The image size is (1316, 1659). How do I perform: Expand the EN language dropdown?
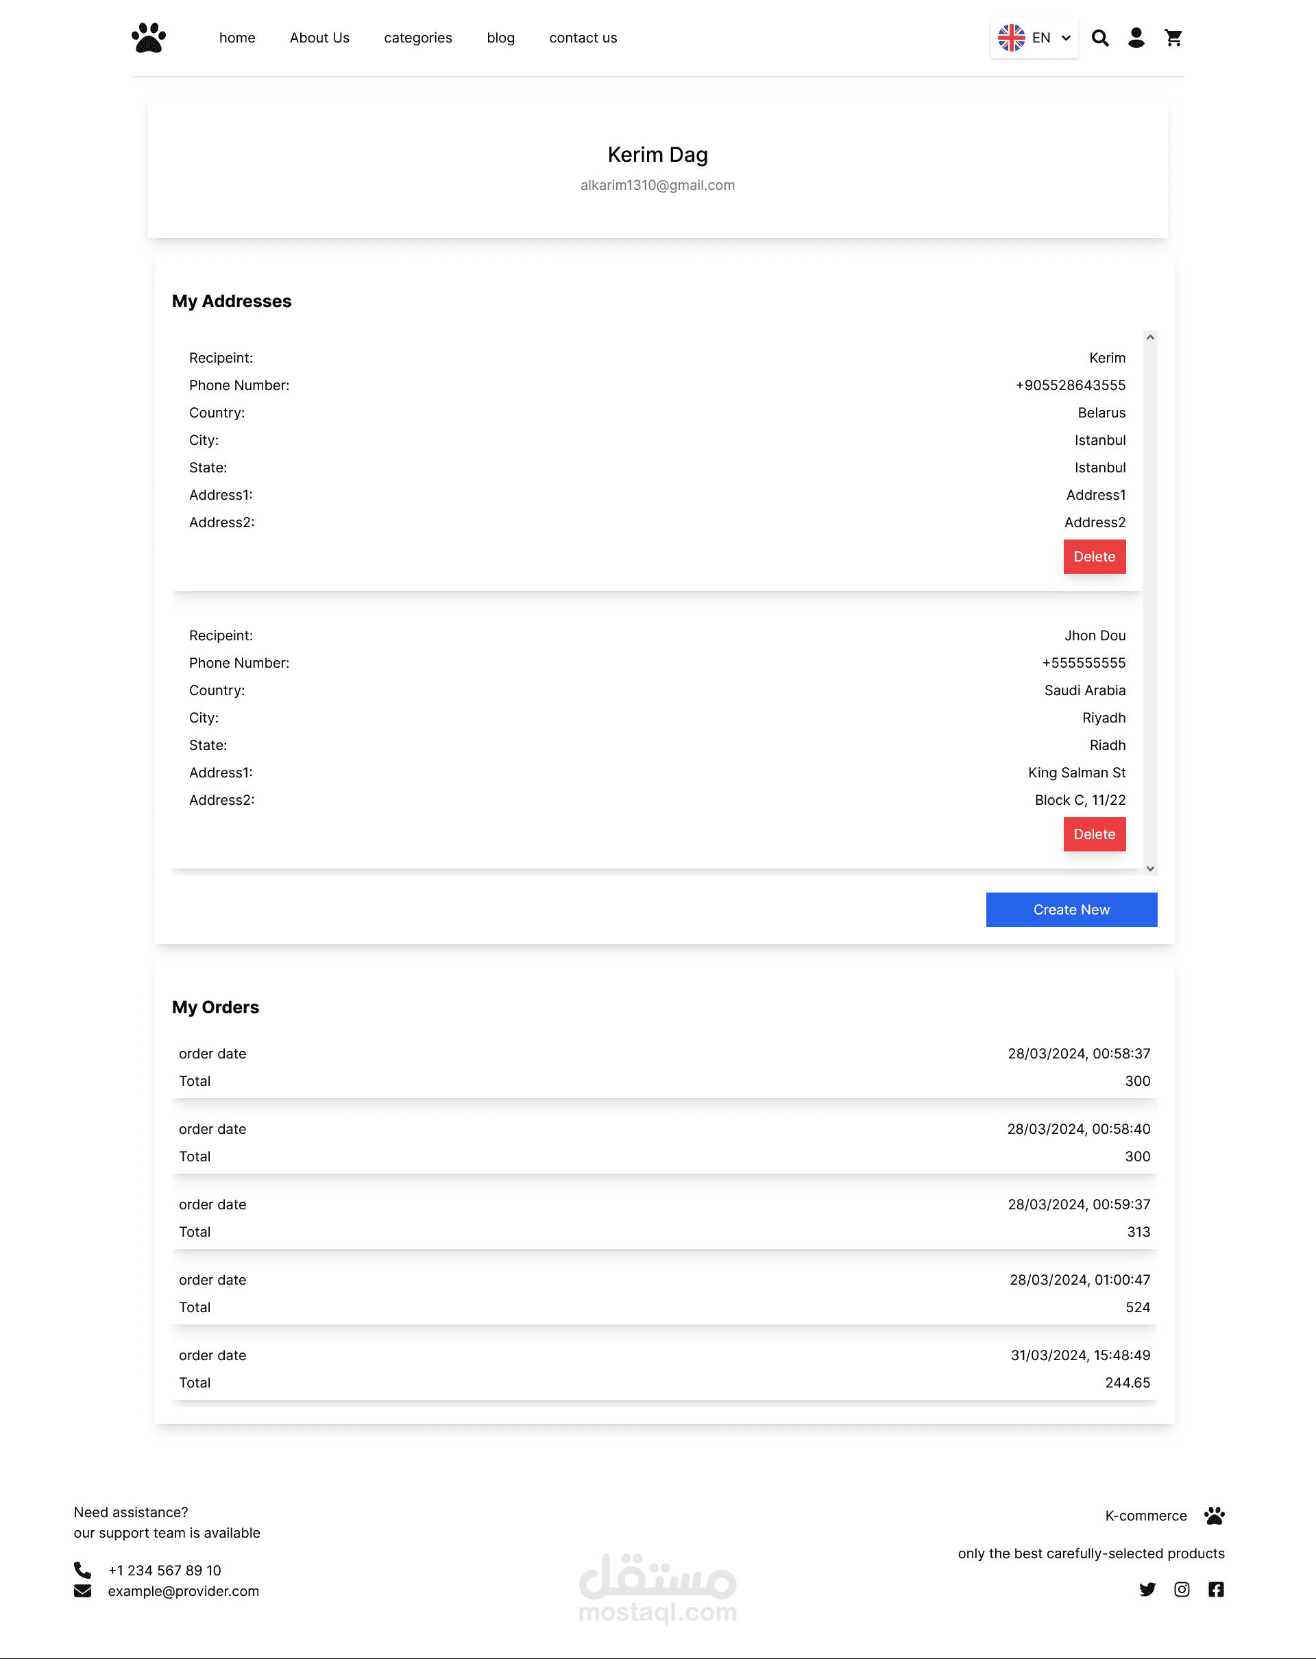[1034, 38]
